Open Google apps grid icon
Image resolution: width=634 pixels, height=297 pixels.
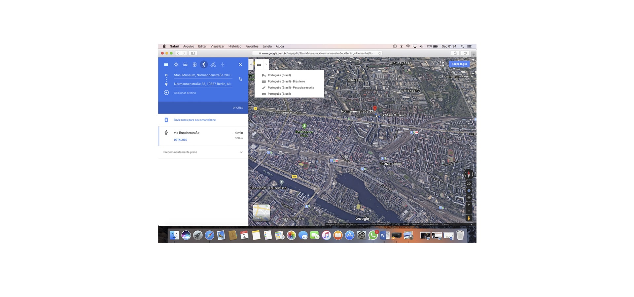[442, 64]
